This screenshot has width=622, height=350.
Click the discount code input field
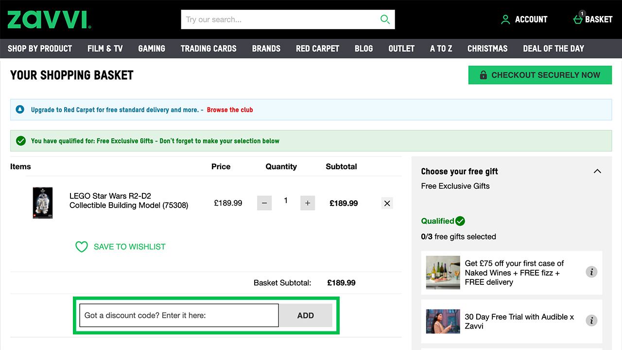coord(179,315)
